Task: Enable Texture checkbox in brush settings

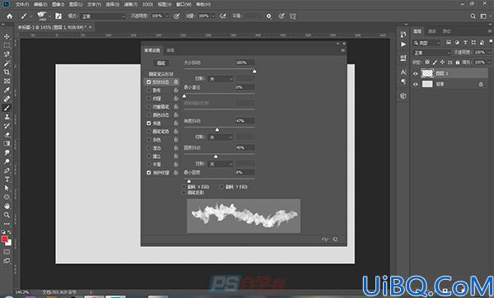Action: 149,99
